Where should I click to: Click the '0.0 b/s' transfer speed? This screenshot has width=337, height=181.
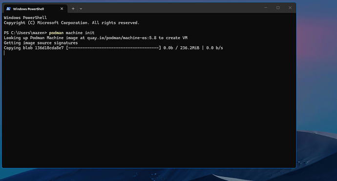(214, 48)
